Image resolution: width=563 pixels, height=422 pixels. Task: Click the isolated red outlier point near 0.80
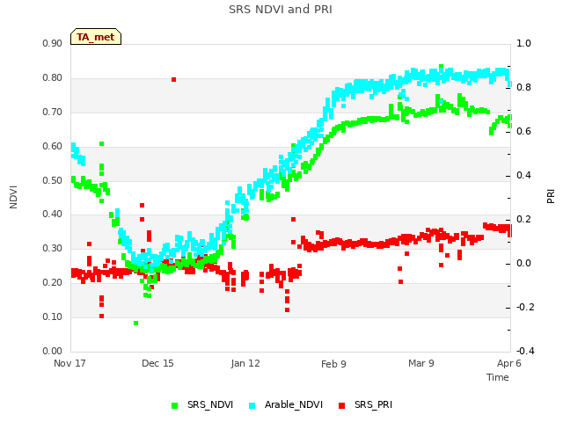pos(174,80)
